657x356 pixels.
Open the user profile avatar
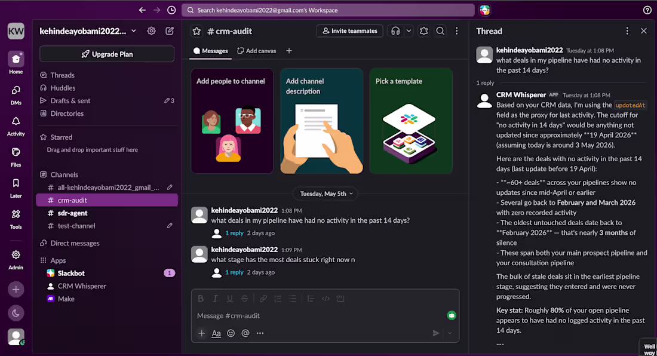point(16,337)
